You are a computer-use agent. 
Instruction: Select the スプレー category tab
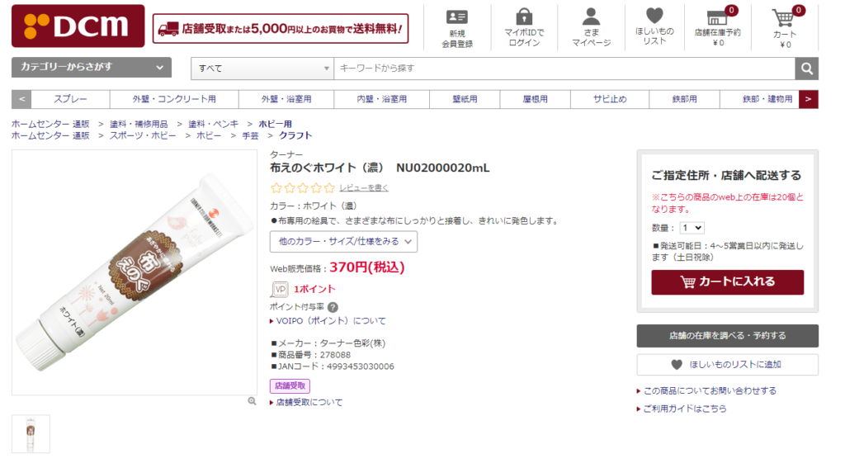(x=71, y=99)
